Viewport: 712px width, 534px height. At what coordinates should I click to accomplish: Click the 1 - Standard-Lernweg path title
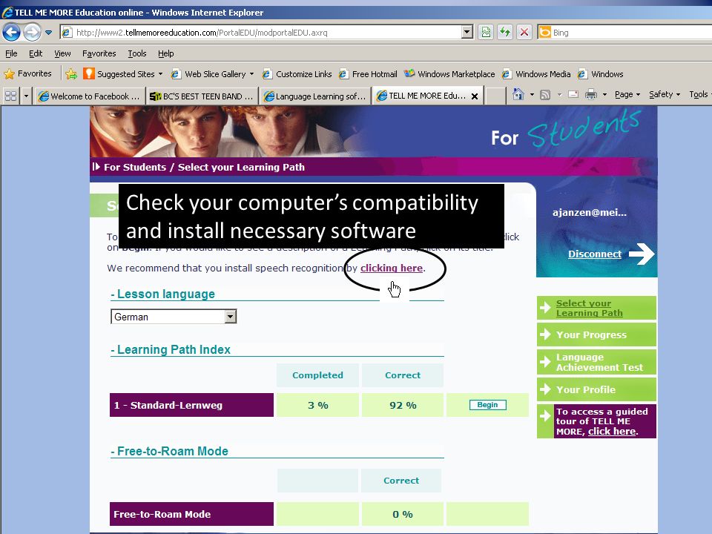click(x=191, y=405)
